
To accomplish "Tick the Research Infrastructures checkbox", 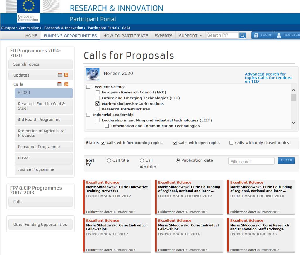I will [97, 109].
